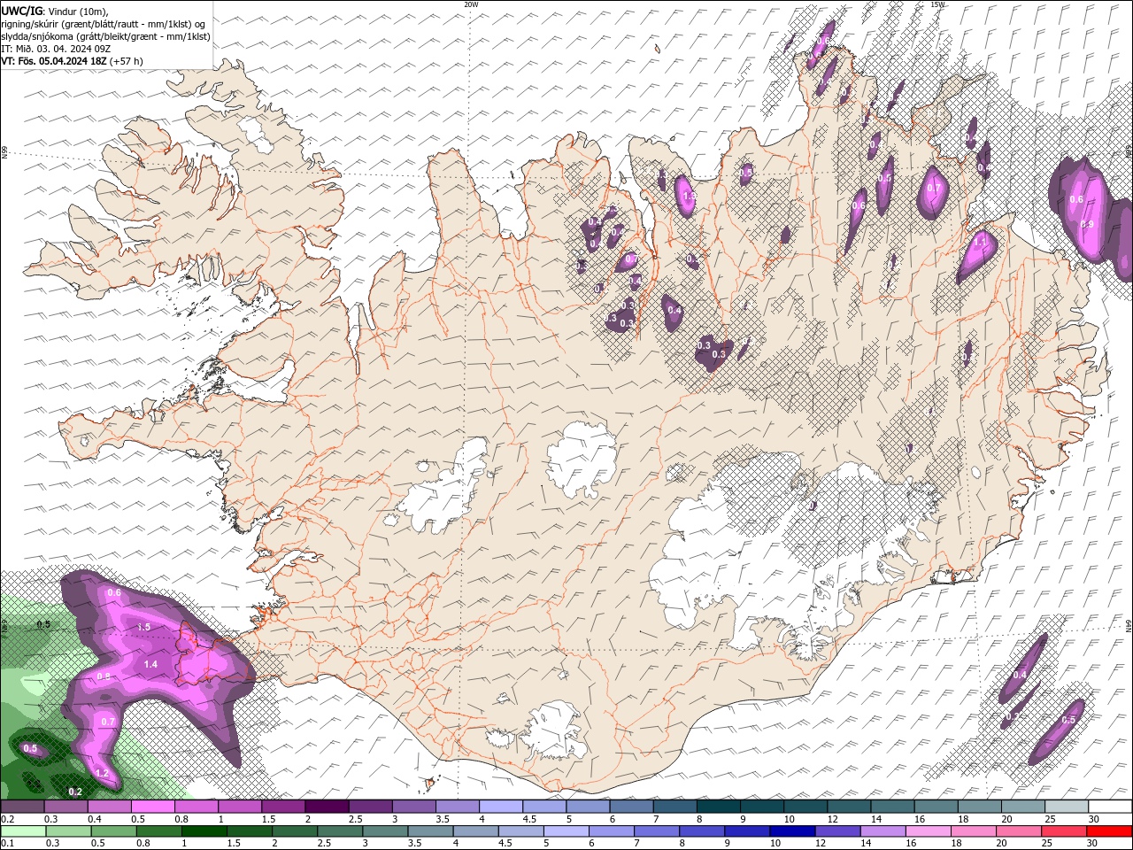Select the dark teal swatch labeled 8, upper row
Screen dimensions: 1133x850
coord(719,807)
